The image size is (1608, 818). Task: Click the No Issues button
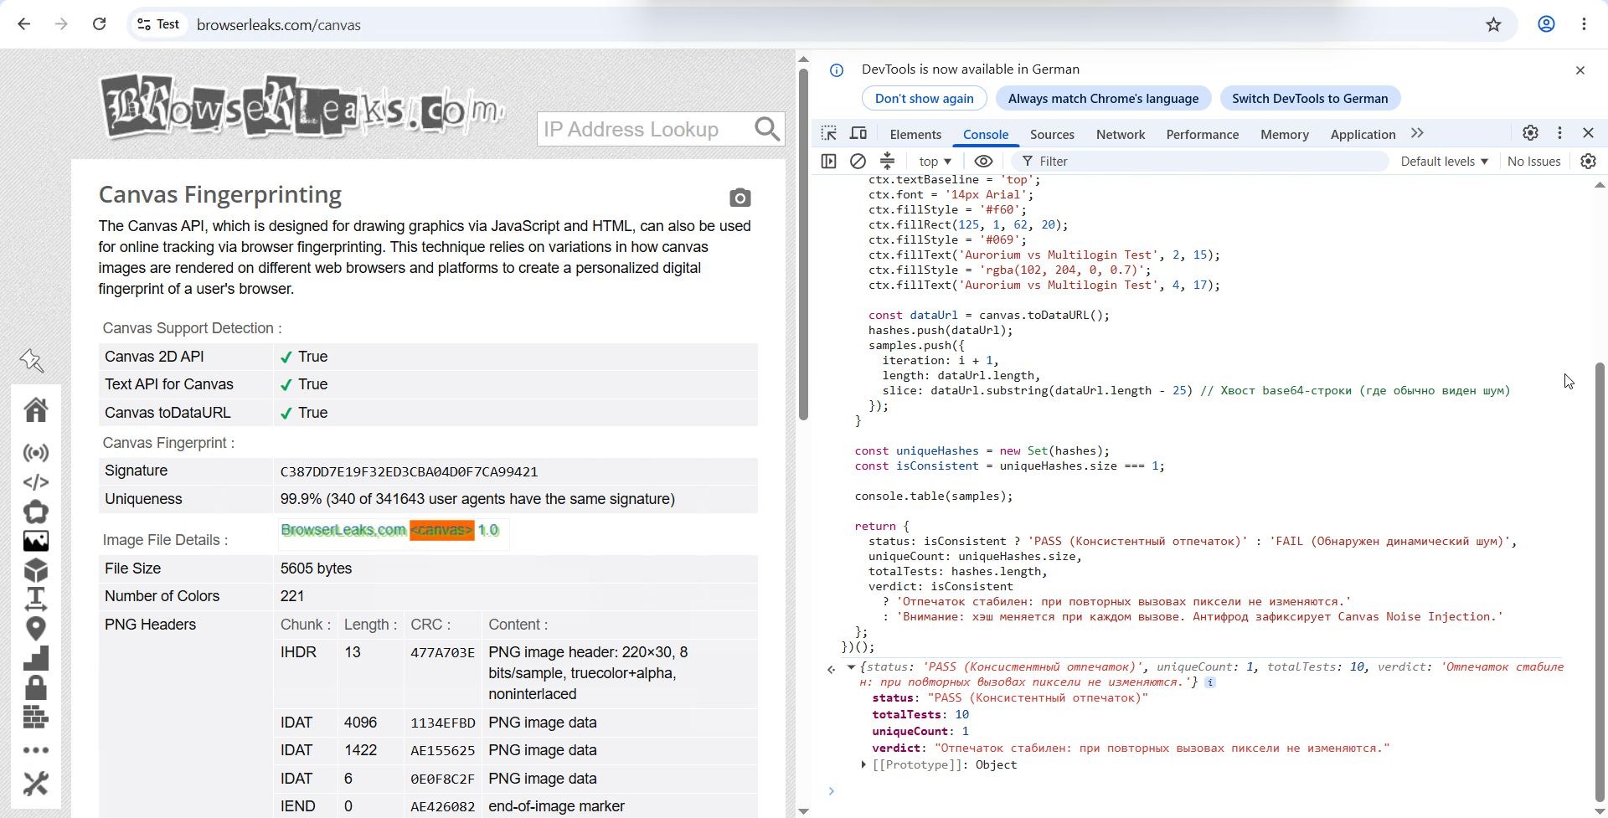pyautogui.click(x=1533, y=161)
